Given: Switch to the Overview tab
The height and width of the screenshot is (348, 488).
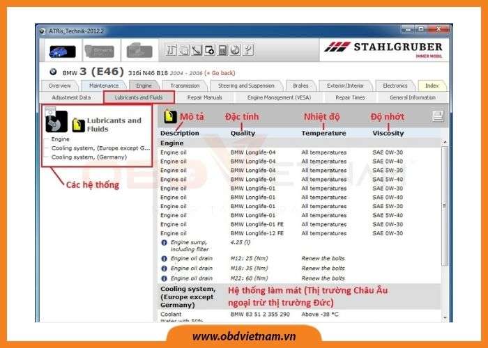Looking at the screenshot, I should coord(59,86).
